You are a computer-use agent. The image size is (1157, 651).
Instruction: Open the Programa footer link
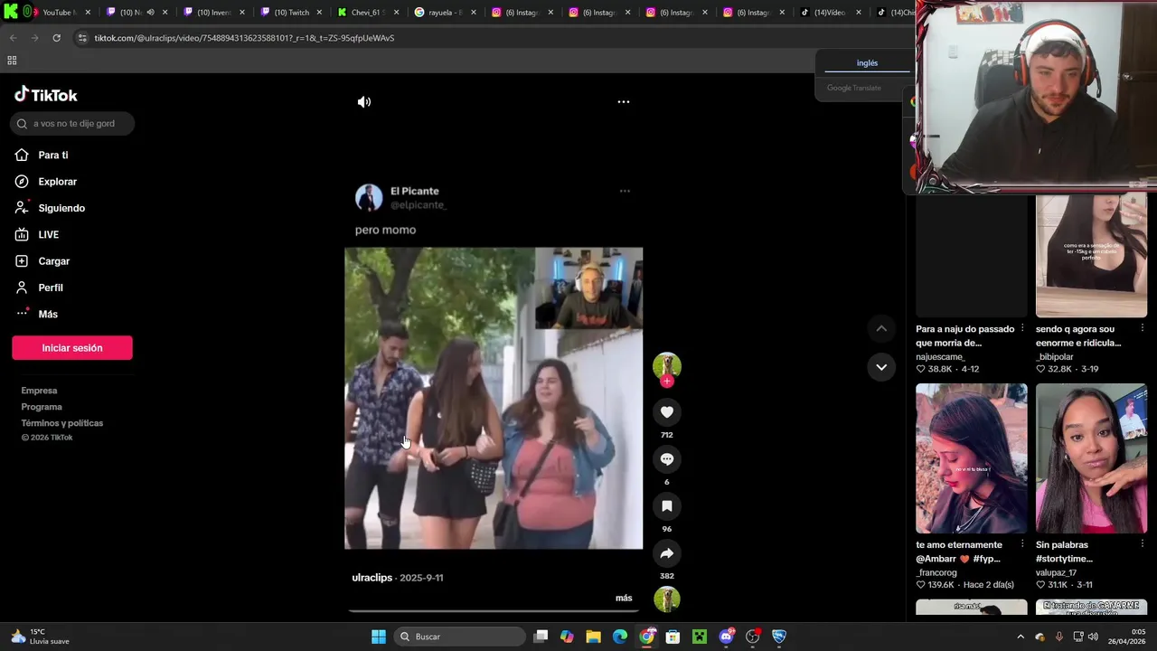coord(42,407)
